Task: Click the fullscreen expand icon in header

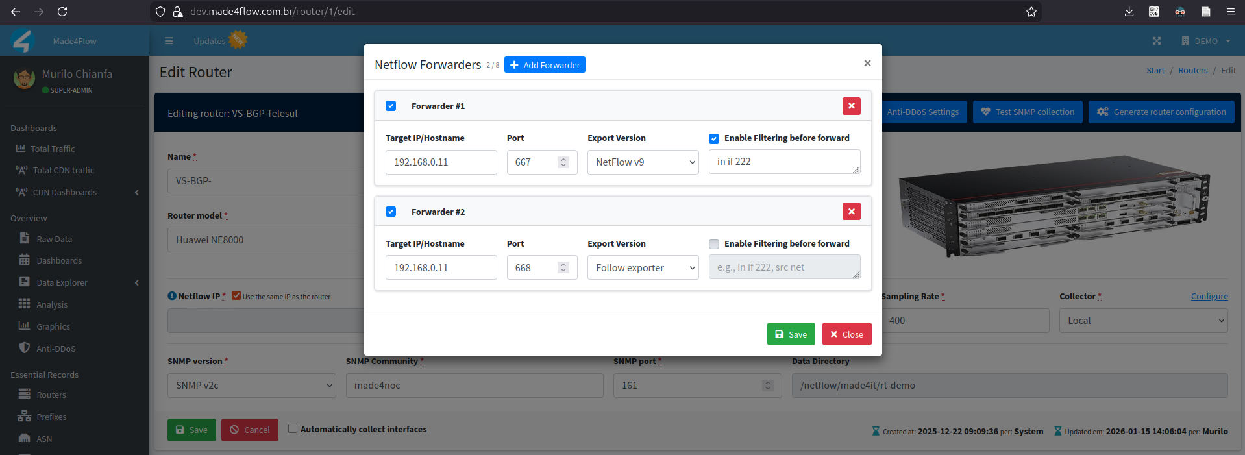Action: (x=1156, y=41)
